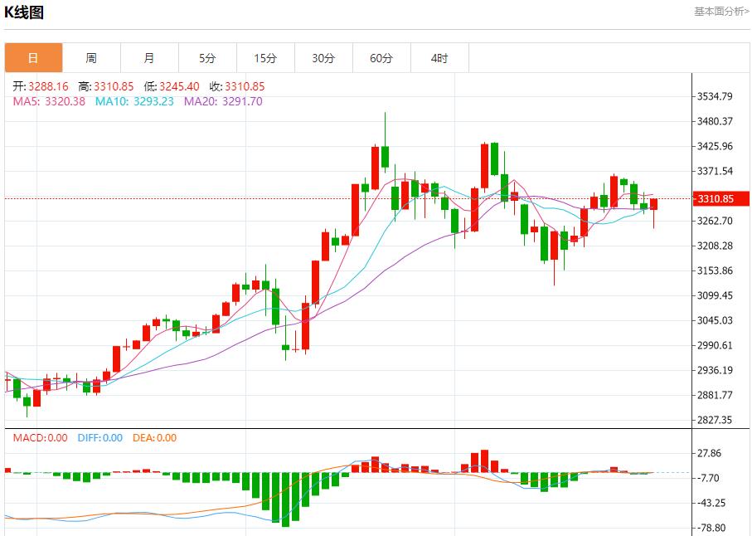This screenshot has width=752, height=536.
Task: Click the red 3310.85 current price tag
Action: click(x=720, y=198)
